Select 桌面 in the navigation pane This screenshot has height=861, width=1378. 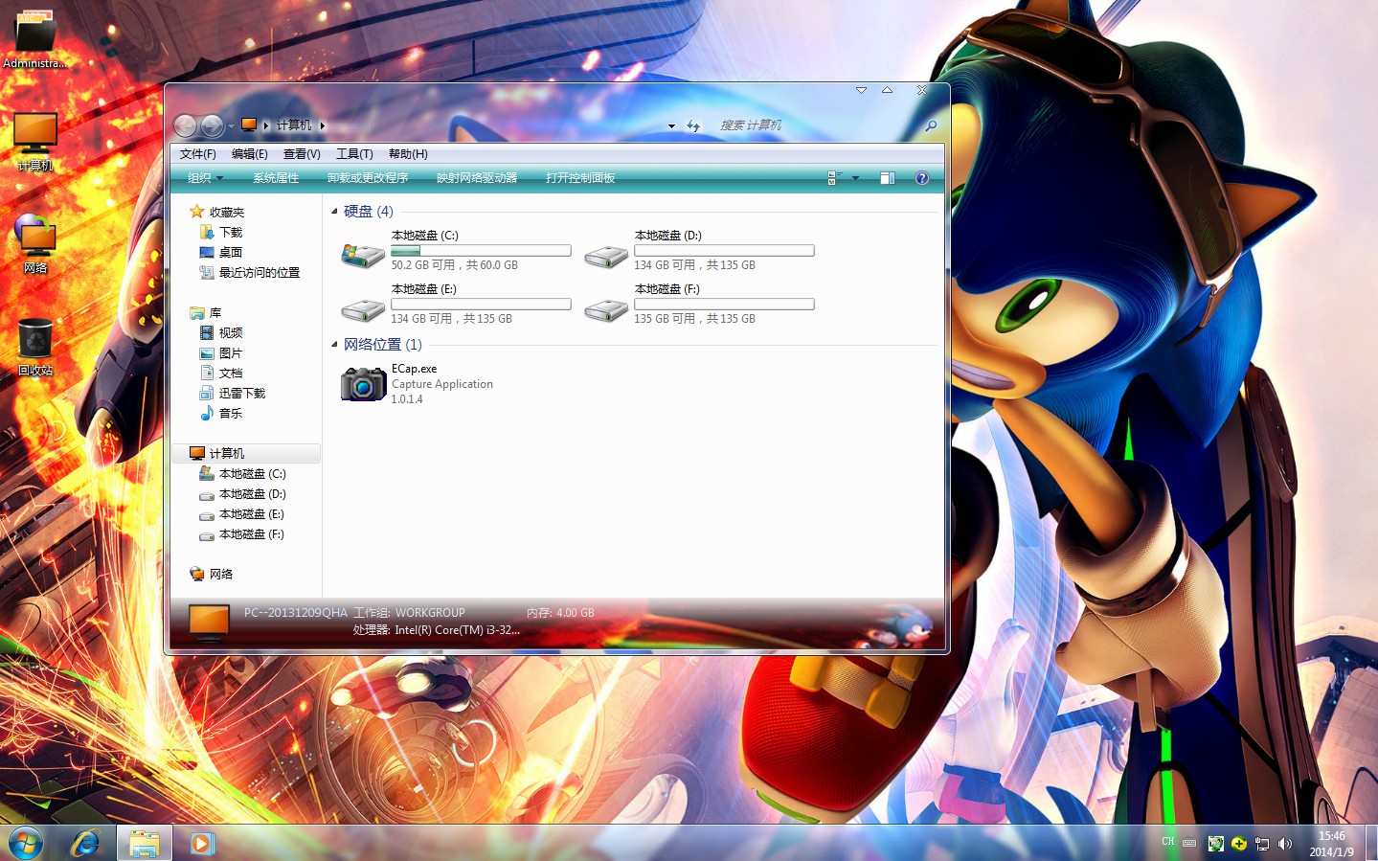[221, 252]
